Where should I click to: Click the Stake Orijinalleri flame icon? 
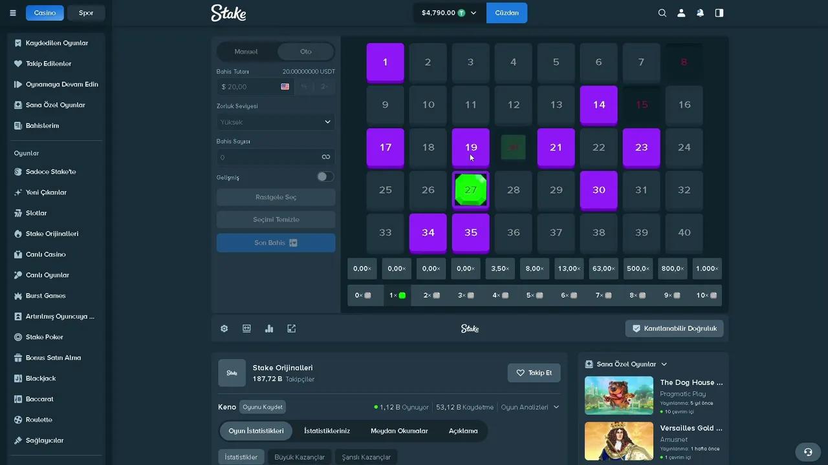[18, 234]
